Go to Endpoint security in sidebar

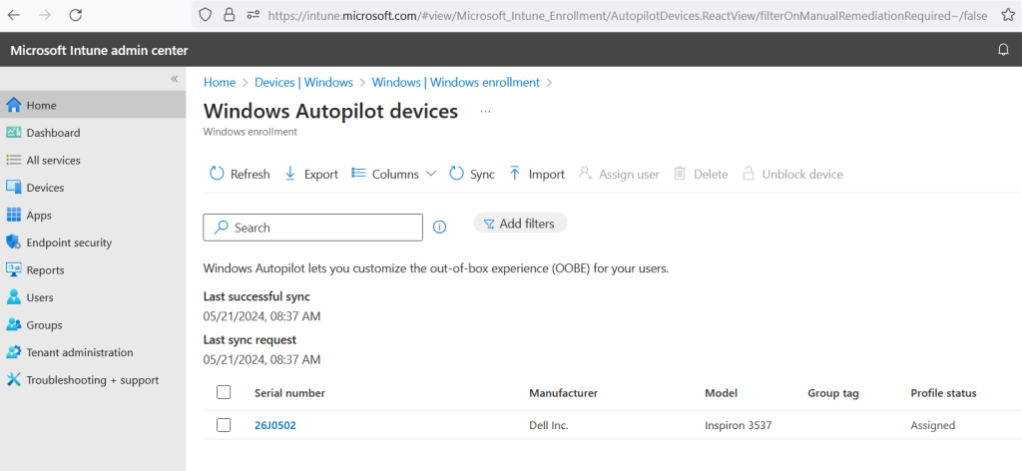69,242
